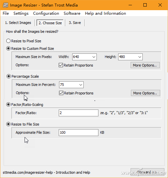Screen dimensions: 168x178
Task: Switch to the 3. Save tab
Action: click(x=75, y=23)
